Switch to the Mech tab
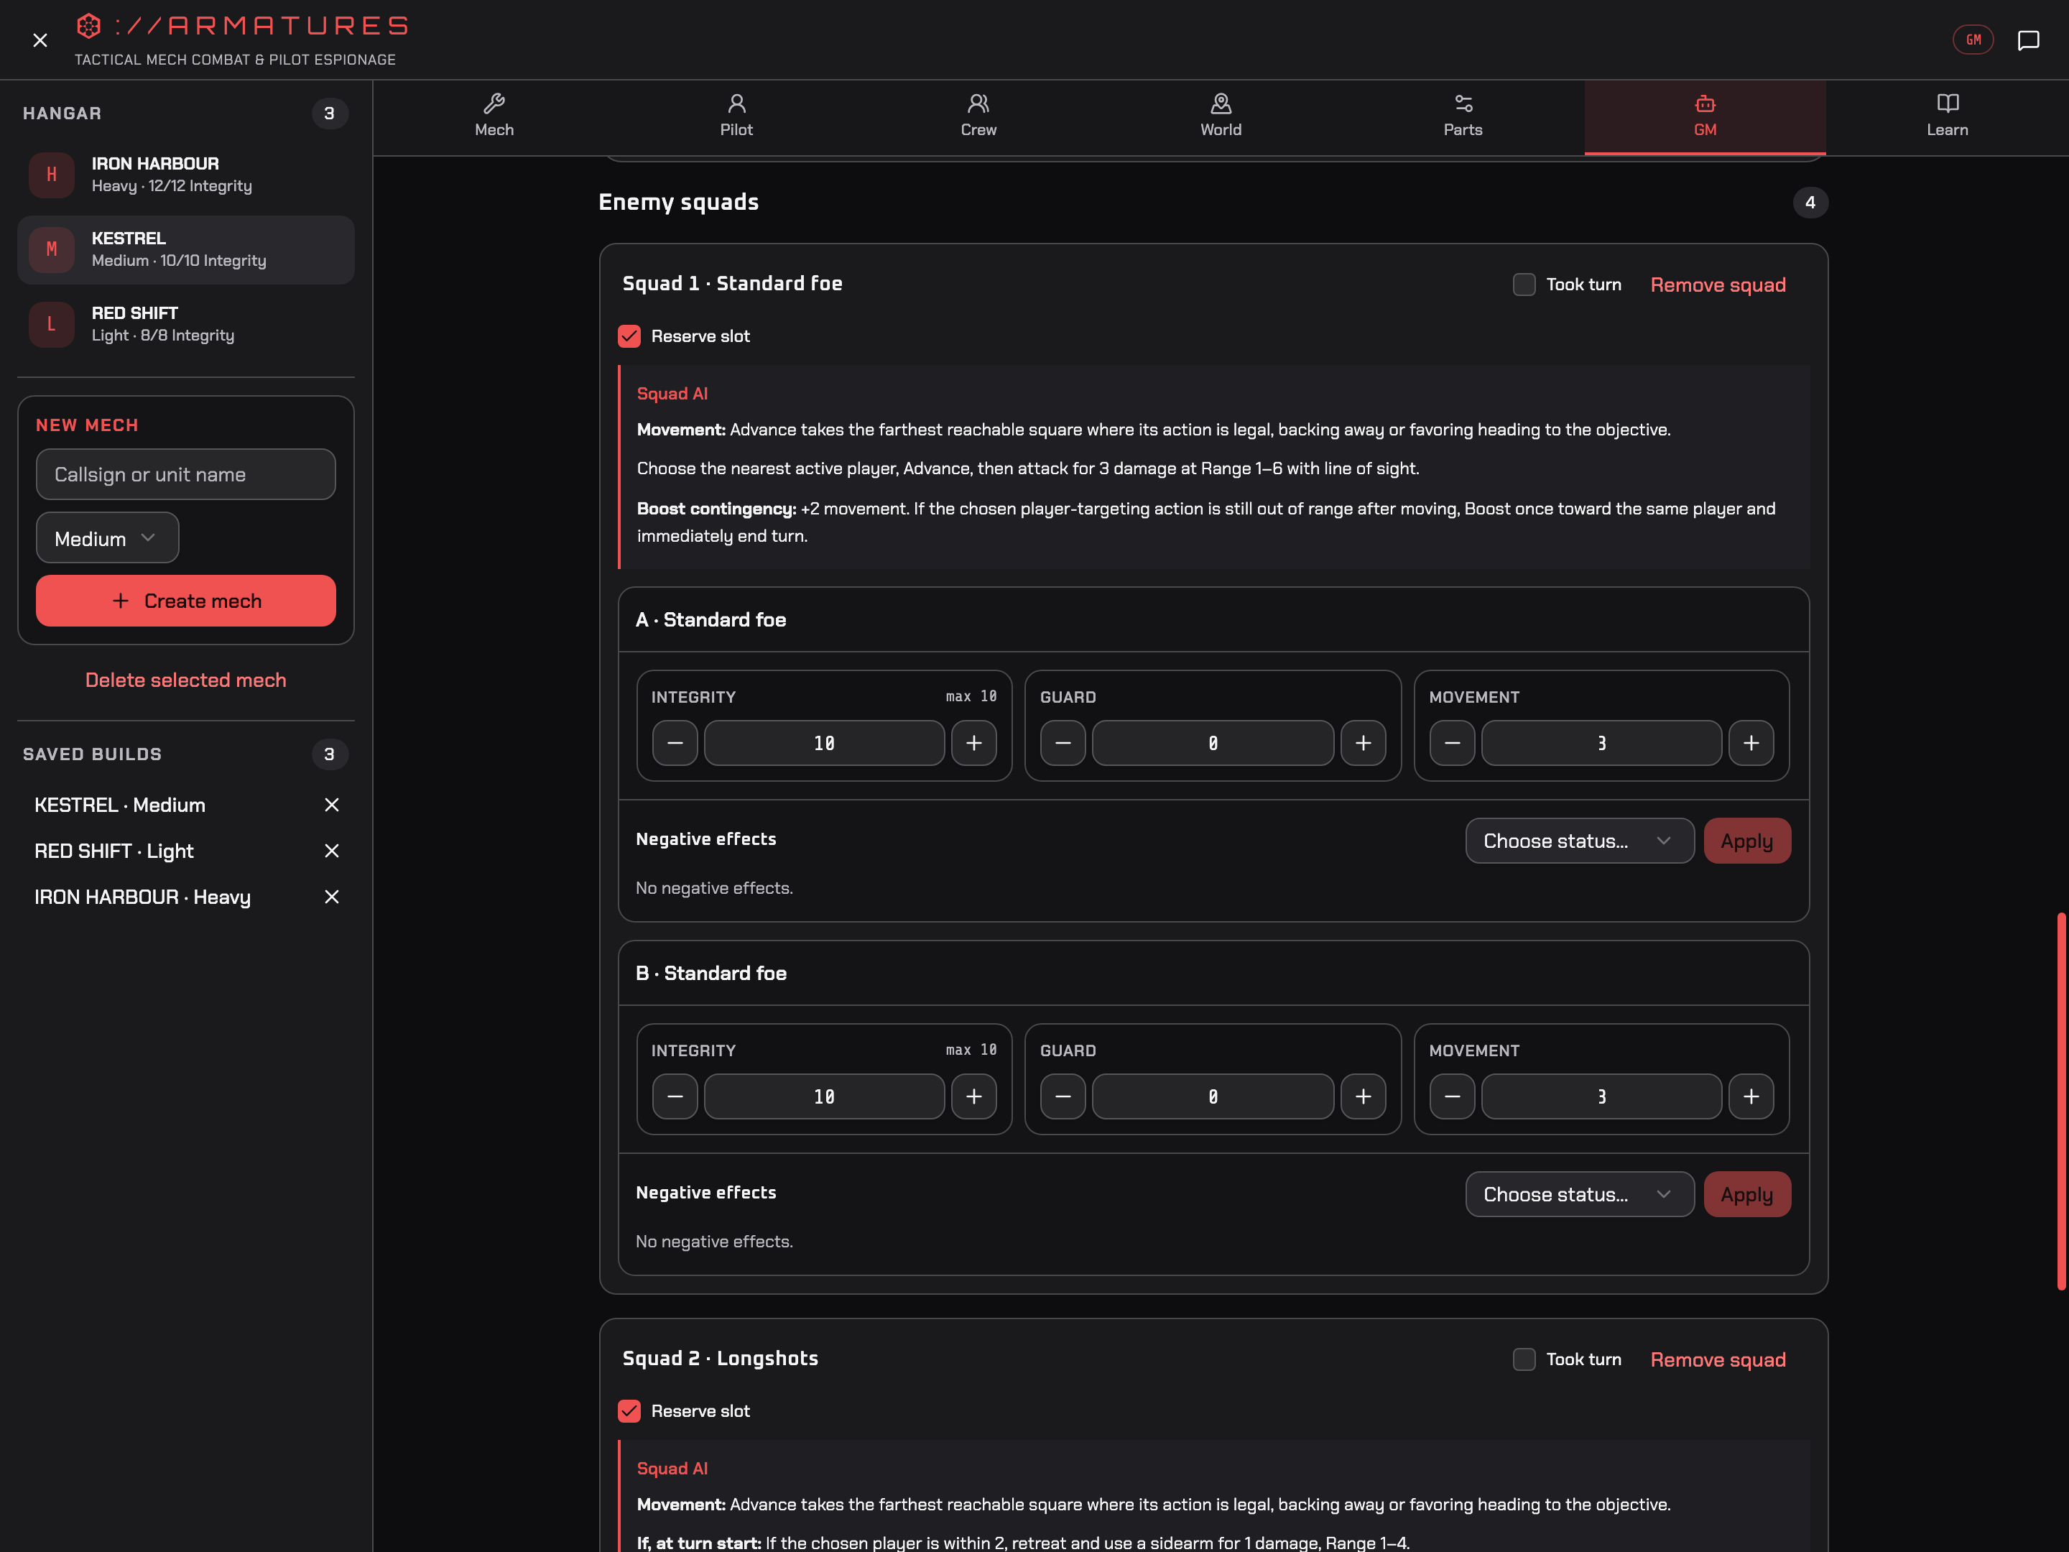Screen dimensions: 2069x1552 pyautogui.click(x=494, y=116)
